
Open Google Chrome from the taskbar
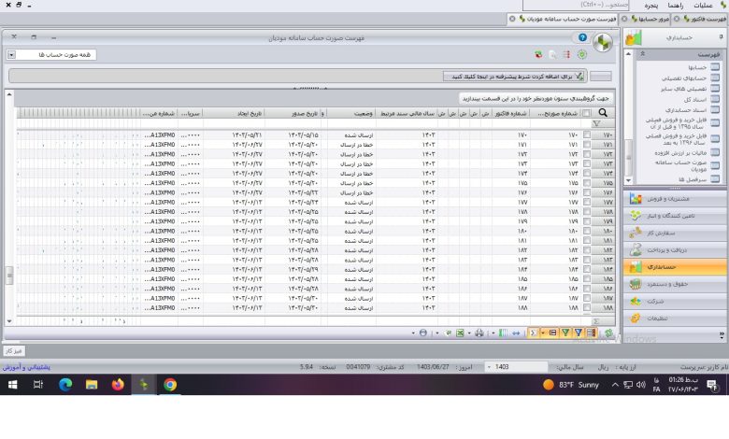(x=170, y=384)
